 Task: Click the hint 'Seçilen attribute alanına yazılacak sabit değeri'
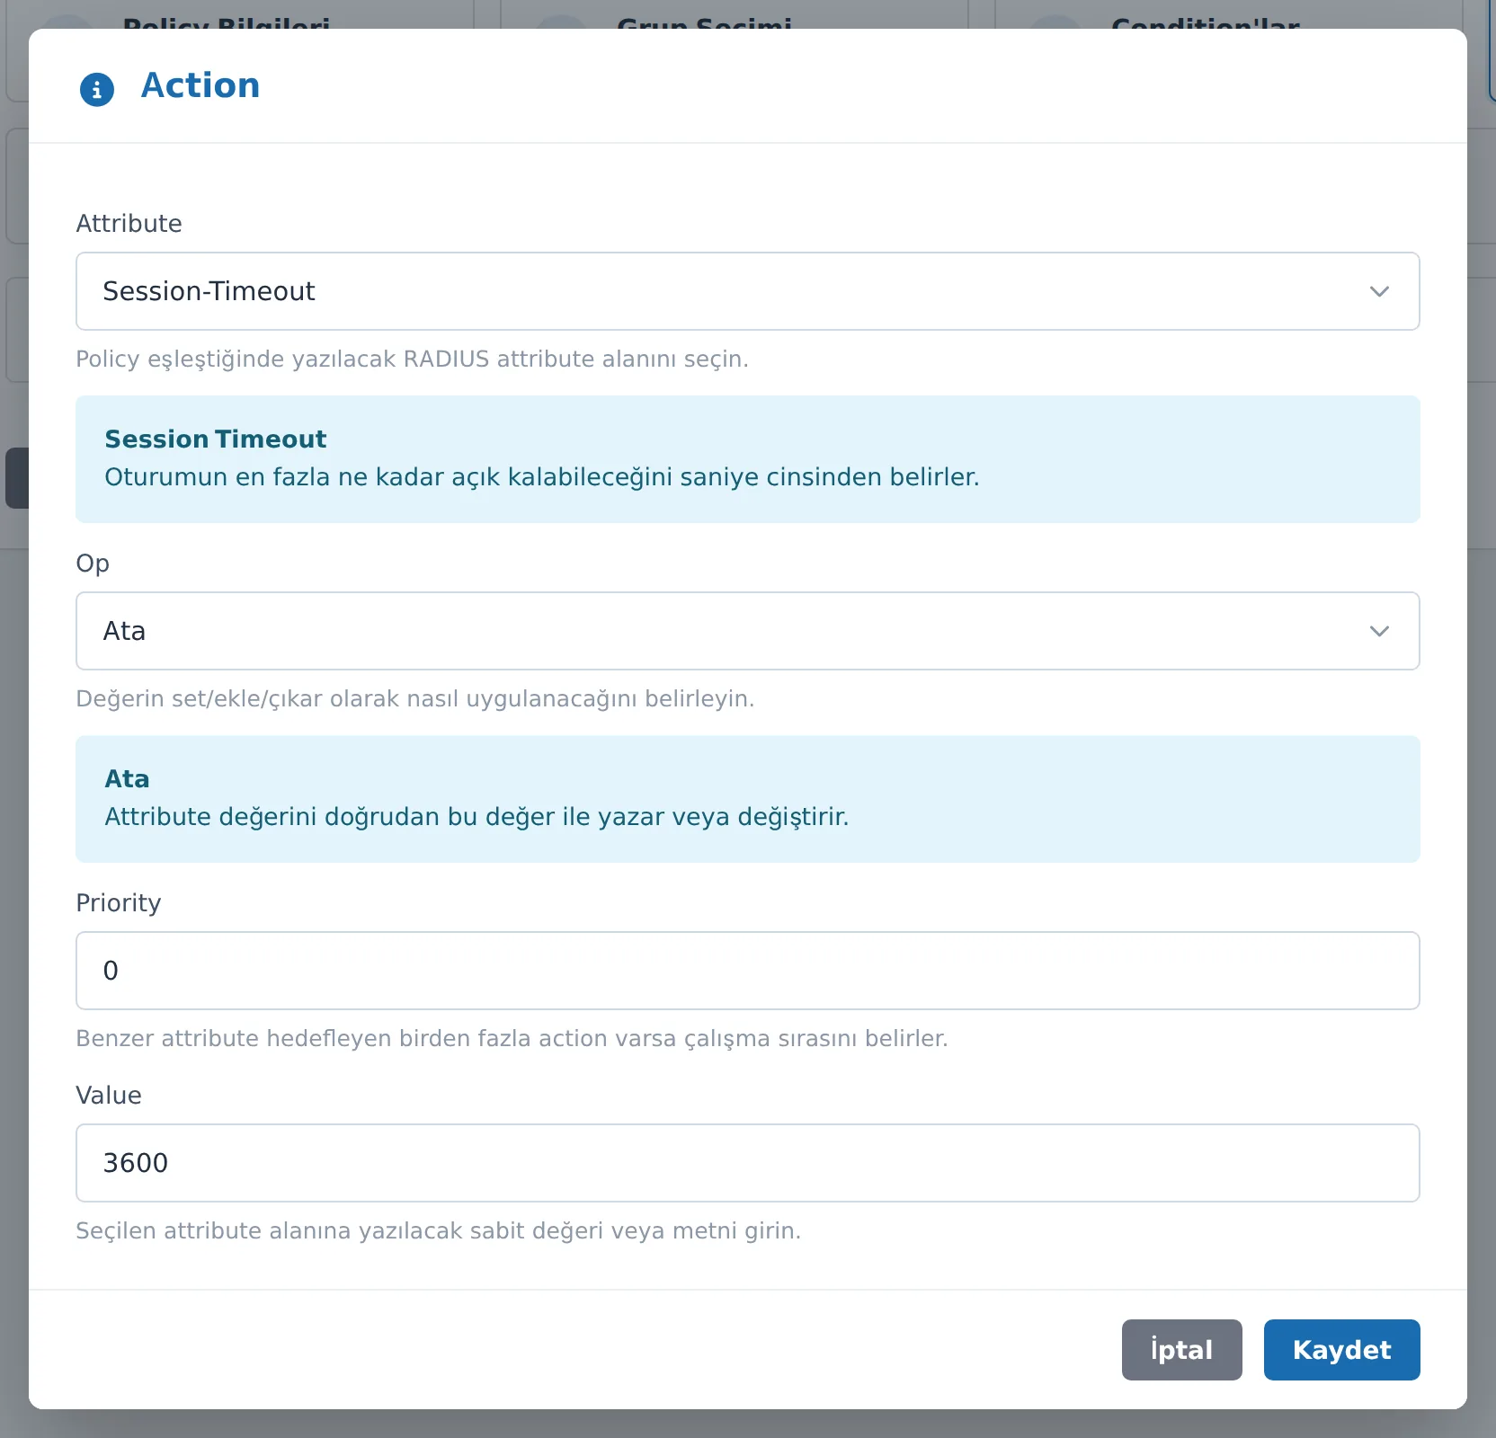click(340, 1230)
